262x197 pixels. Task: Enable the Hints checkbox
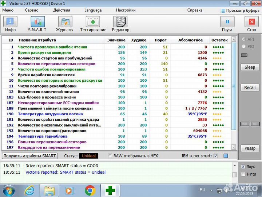243,174
